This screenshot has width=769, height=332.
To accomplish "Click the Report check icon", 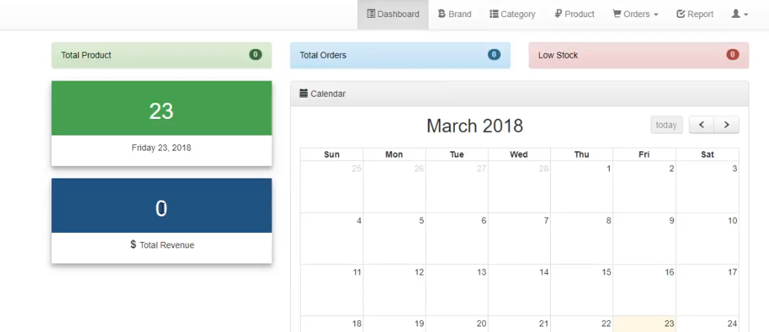I will click(x=680, y=13).
